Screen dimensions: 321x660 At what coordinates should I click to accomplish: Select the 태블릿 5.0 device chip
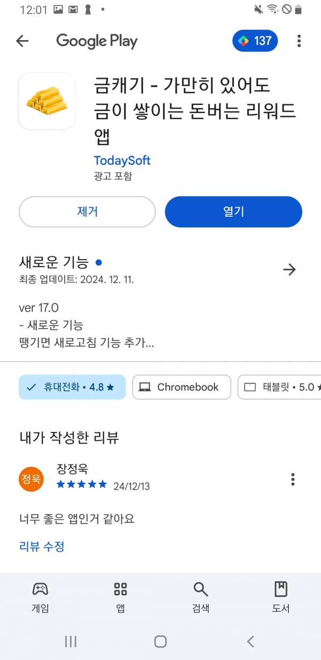coord(279,387)
